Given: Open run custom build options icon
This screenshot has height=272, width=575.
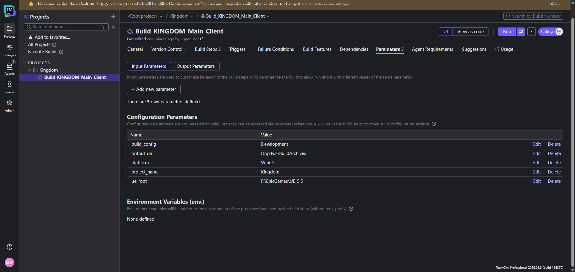Looking at the screenshot, I should coord(521,32).
